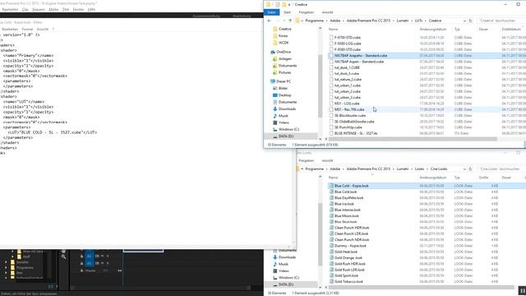
Task: Toggle lock on Premiere audio track A2
Action: coord(81,256)
